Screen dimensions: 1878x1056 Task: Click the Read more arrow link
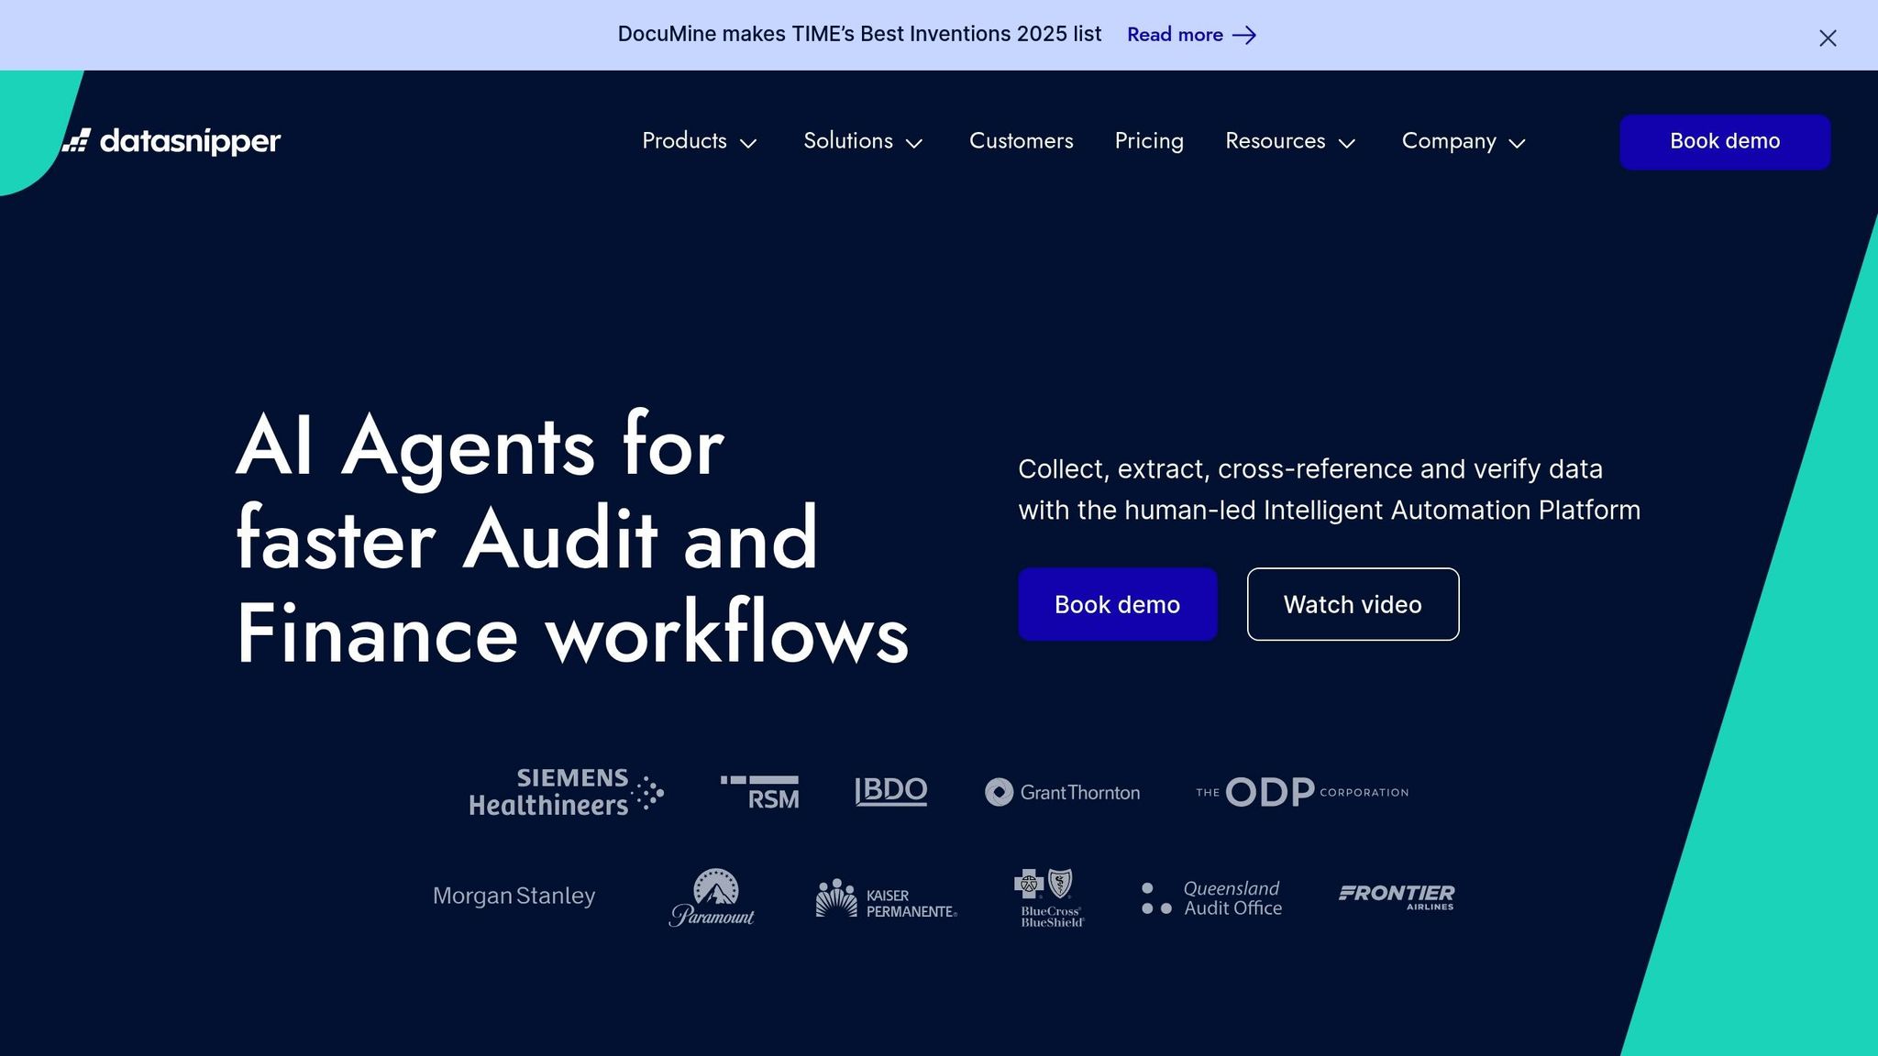coord(1191,35)
